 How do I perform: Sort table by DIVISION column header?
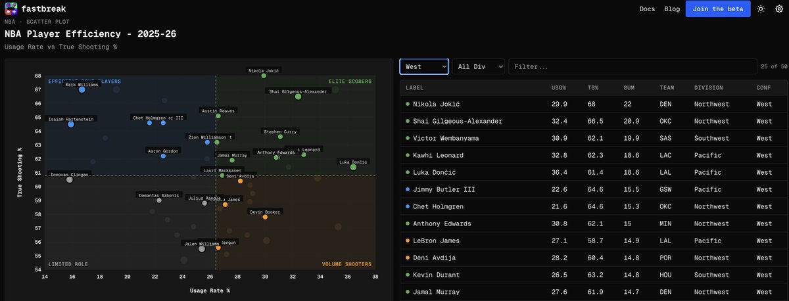pos(708,87)
